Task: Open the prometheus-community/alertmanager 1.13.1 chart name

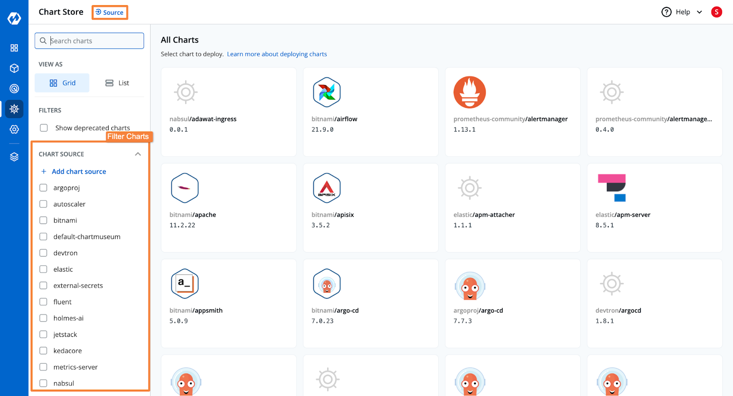Action: (x=510, y=119)
